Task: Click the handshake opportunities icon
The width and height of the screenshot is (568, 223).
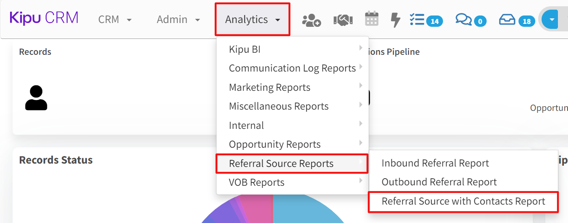Action: coord(343,20)
